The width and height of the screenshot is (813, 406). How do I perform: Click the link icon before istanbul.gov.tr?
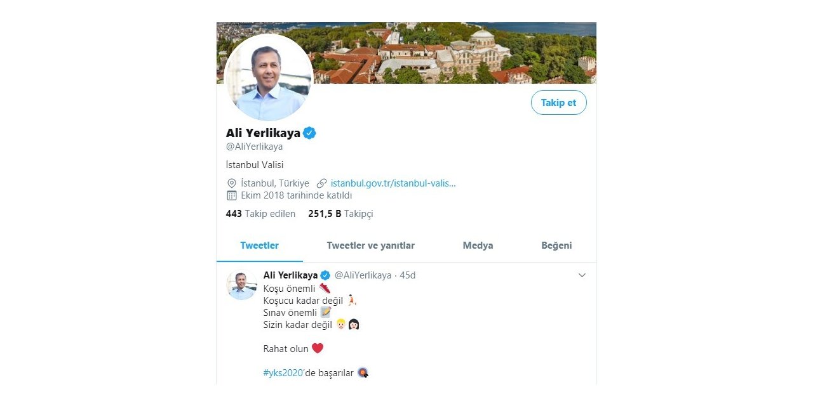click(321, 183)
